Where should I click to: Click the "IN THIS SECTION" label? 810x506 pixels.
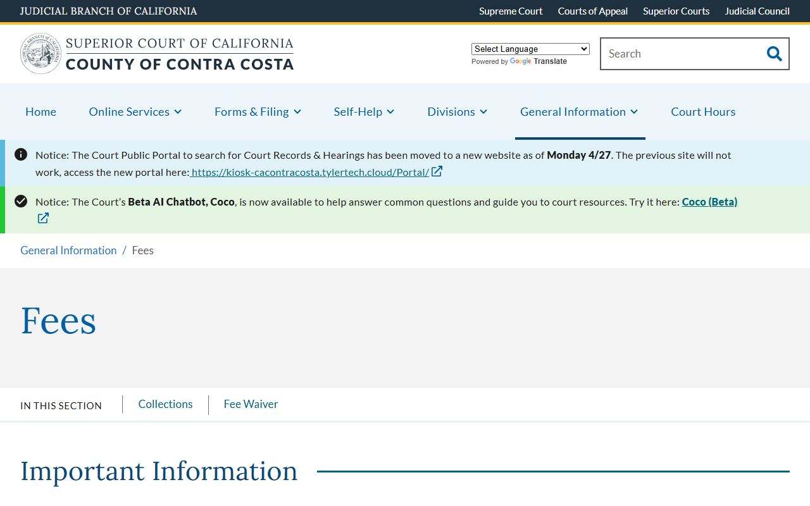[x=61, y=405]
